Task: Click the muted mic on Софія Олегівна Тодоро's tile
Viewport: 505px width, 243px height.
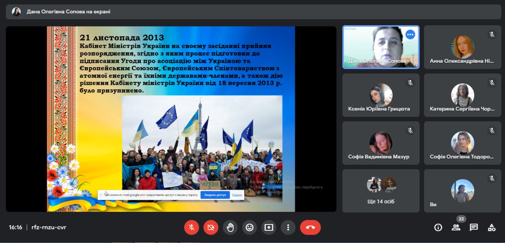Action: point(492,131)
